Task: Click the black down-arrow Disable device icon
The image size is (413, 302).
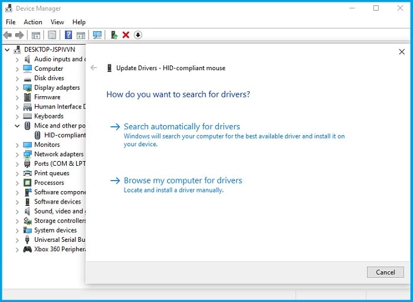Action: (x=138, y=35)
